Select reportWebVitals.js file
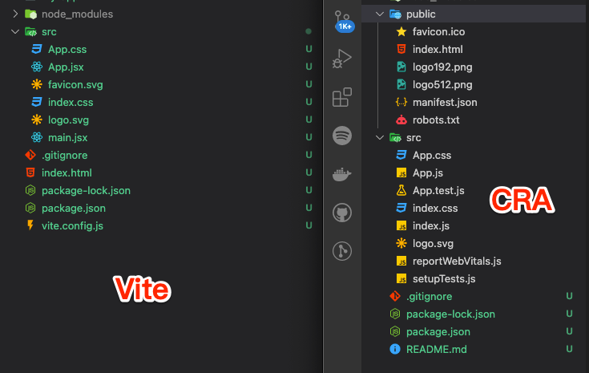Image resolution: width=589 pixels, height=373 pixels. 457,261
